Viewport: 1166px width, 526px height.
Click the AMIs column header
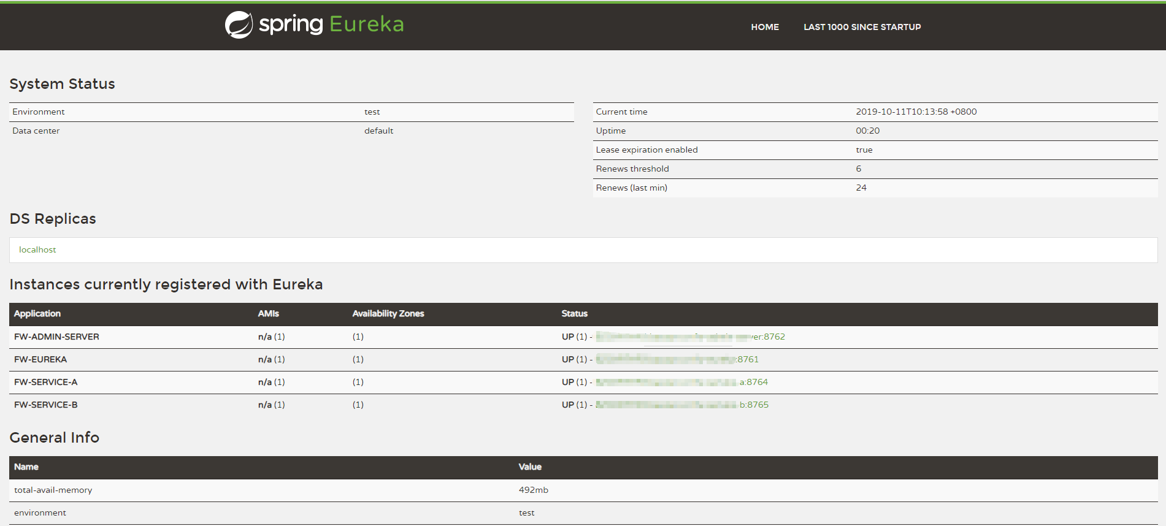pyautogui.click(x=268, y=313)
